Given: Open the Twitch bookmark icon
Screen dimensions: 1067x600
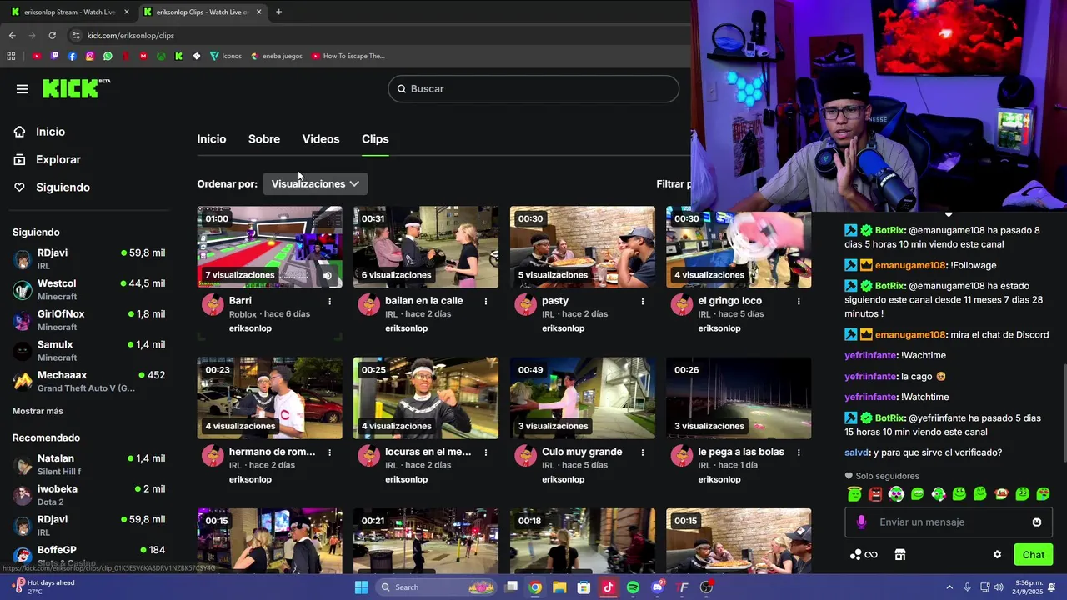Looking at the screenshot, I should tap(54, 56).
